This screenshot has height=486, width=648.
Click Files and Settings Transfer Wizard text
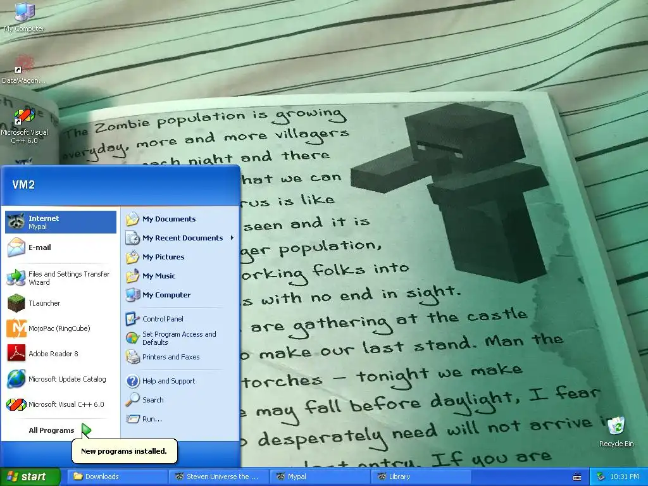(x=69, y=278)
